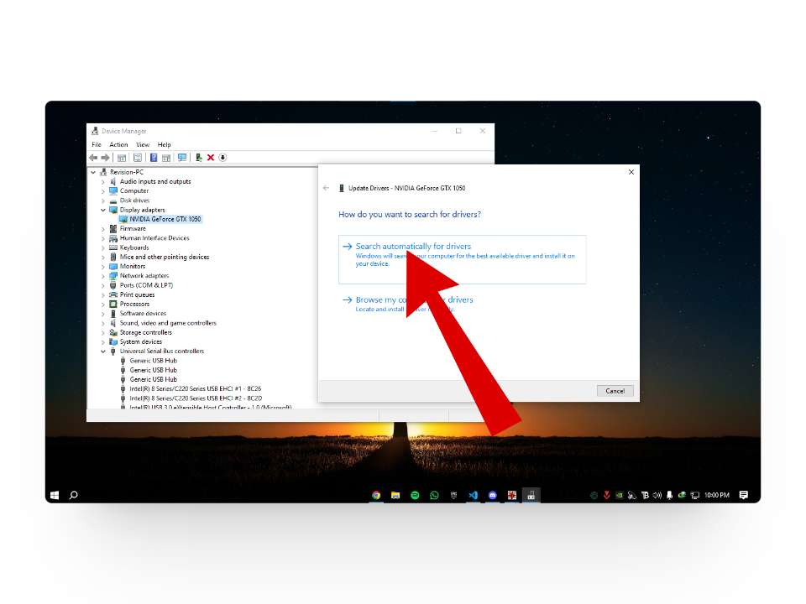Expand the Processors chevron

click(x=102, y=305)
